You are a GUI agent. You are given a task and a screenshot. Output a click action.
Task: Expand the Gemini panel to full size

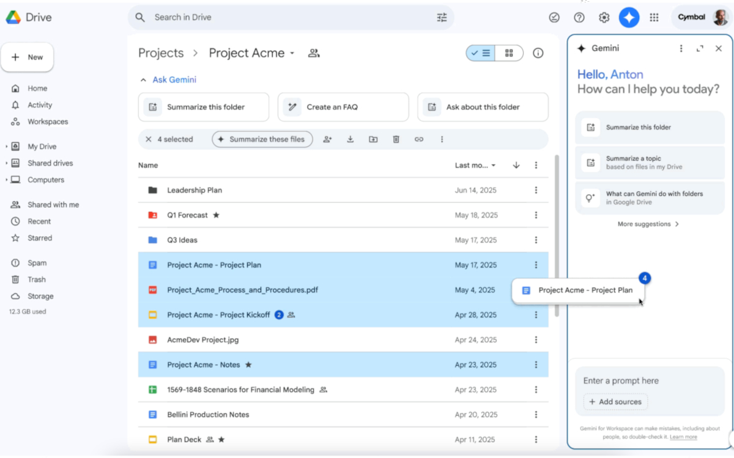[x=700, y=48]
